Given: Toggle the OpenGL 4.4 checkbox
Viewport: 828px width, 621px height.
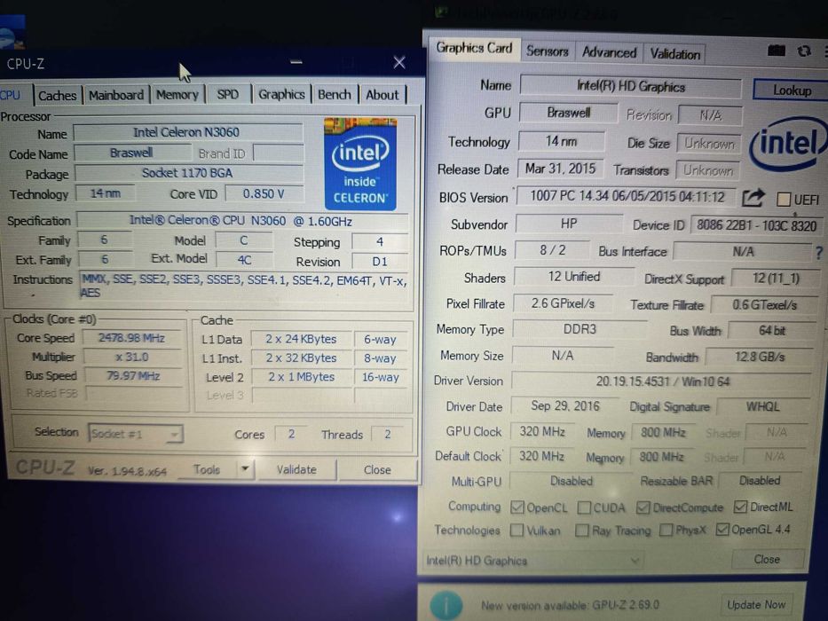Looking at the screenshot, I should (722, 529).
